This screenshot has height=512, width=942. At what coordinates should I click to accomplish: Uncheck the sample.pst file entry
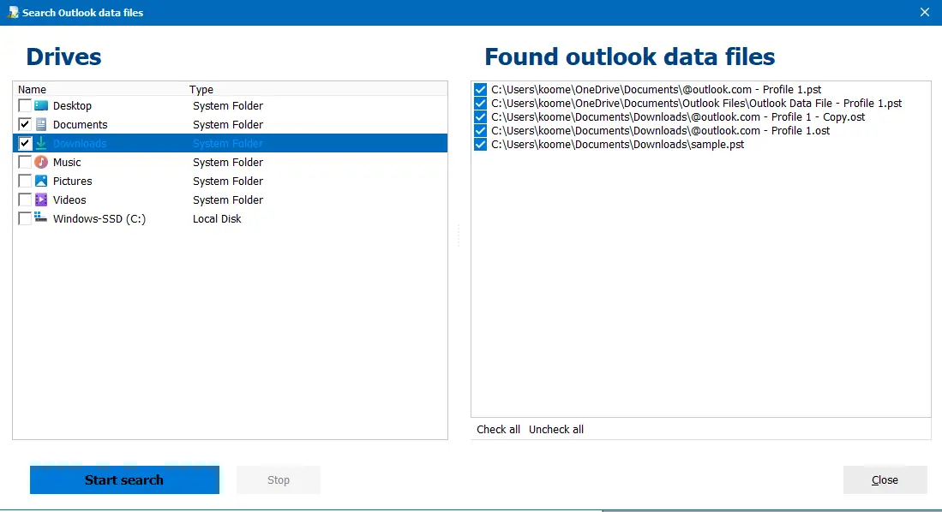pyautogui.click(x=480, y=144)
